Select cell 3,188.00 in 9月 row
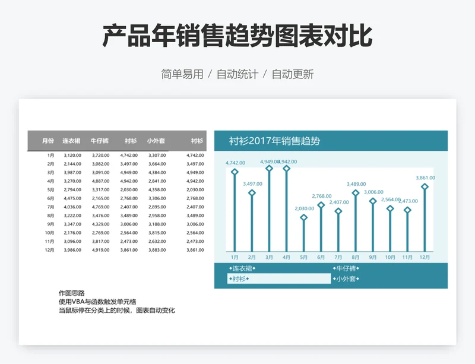The image size is (475, 364). (x=157, y=224)
